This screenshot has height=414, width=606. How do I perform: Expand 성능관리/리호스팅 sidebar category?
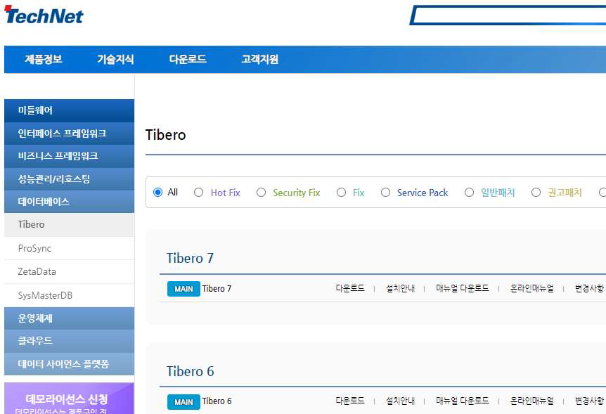[69, 179]
